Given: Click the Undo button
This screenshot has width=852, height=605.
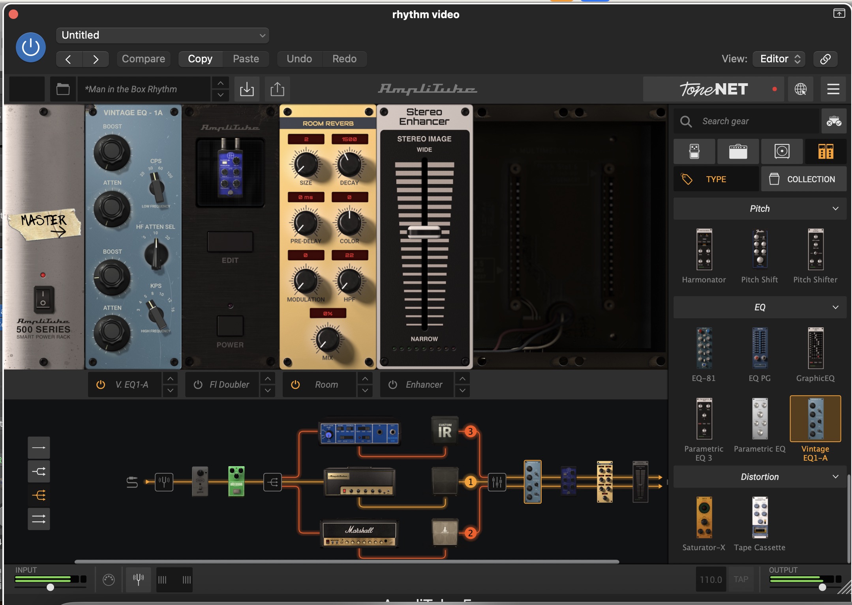Looking at the screenshot, I should click(299, 59).
